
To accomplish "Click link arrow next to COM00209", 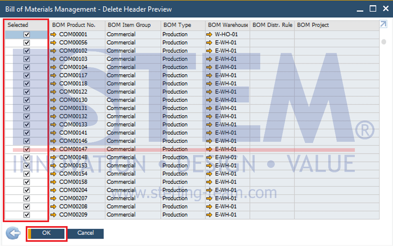I will [x=54, y=215].
